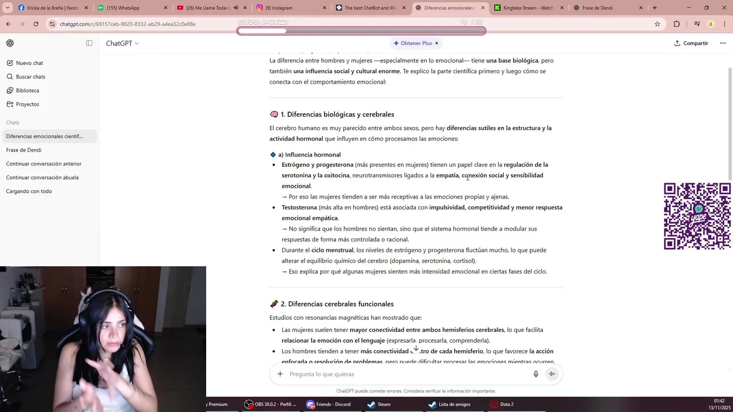Viewport: 733px width, 412px height.
Task: Open the Cargando con todo chat
Action: click(x=49, y=191)
